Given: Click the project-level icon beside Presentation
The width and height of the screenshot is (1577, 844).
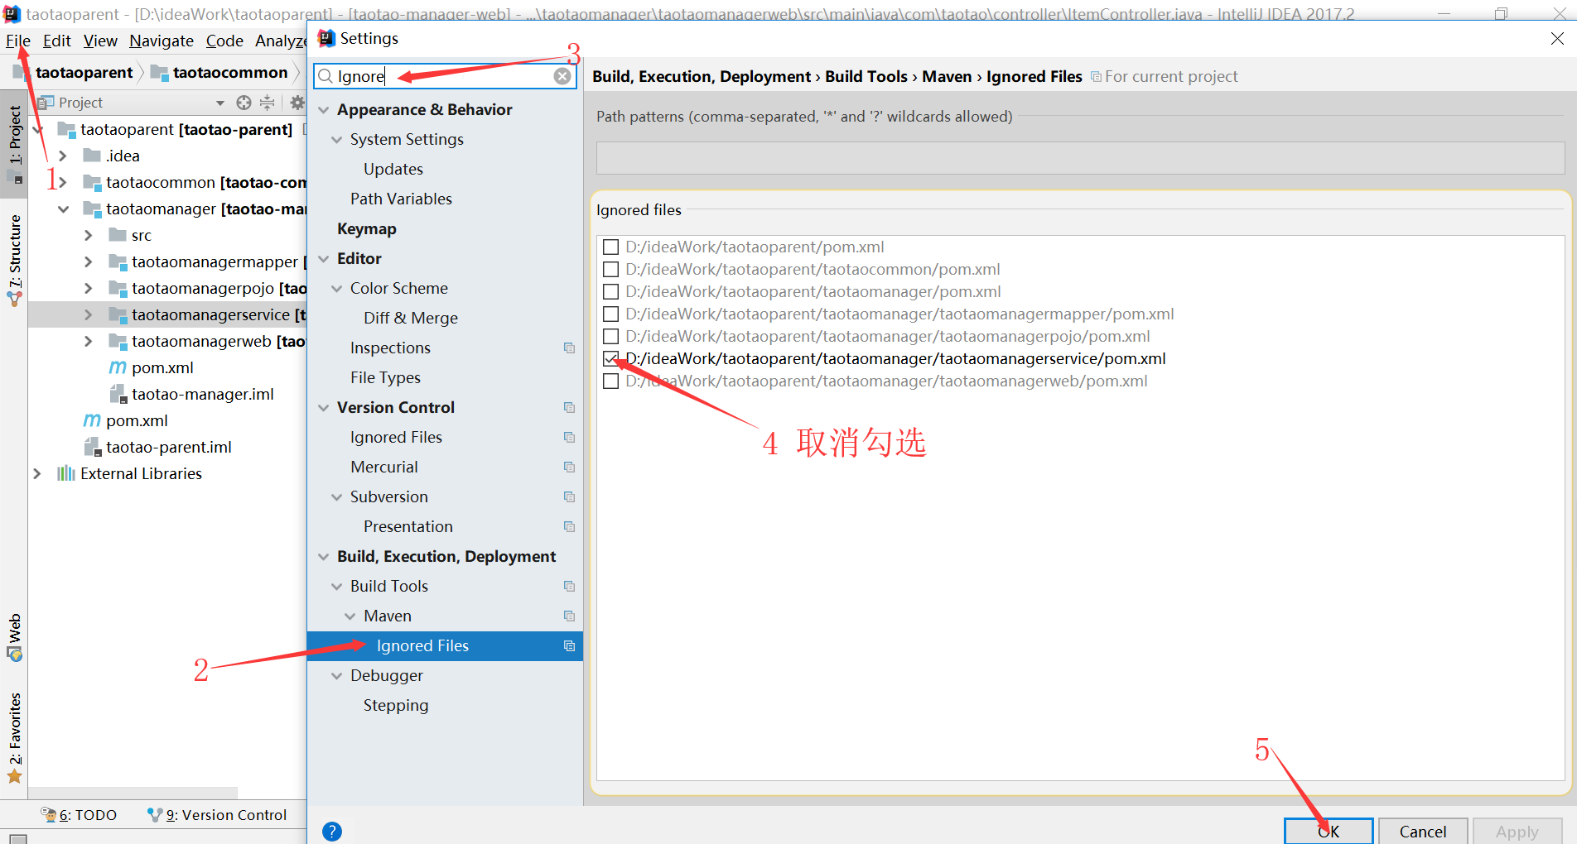Looking at the screenshot, I should (569, 526).
